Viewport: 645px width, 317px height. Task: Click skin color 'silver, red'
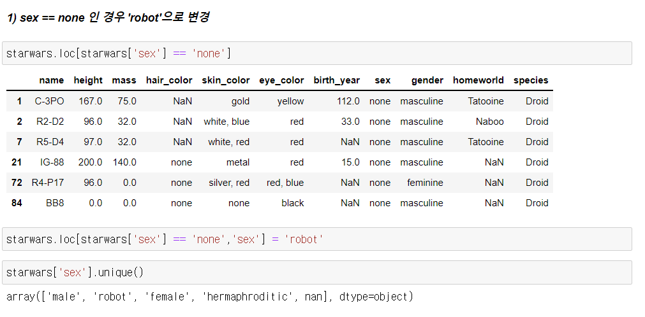[x=228, y=183]
